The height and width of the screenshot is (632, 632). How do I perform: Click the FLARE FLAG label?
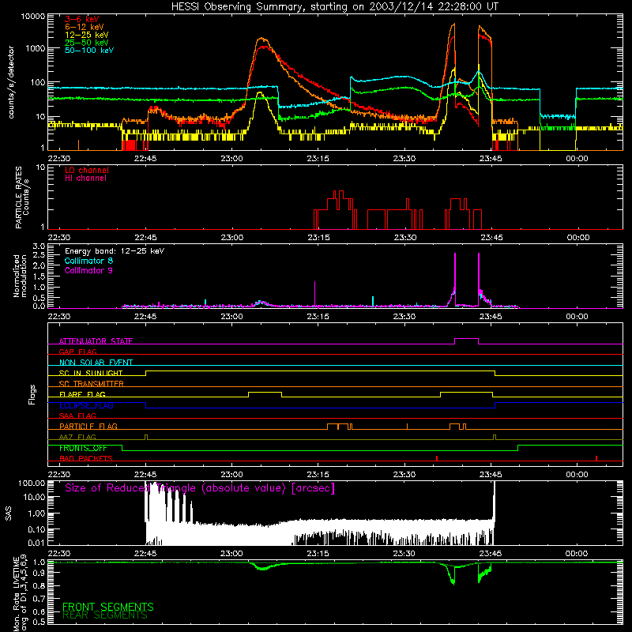click(x=82, y=394)
